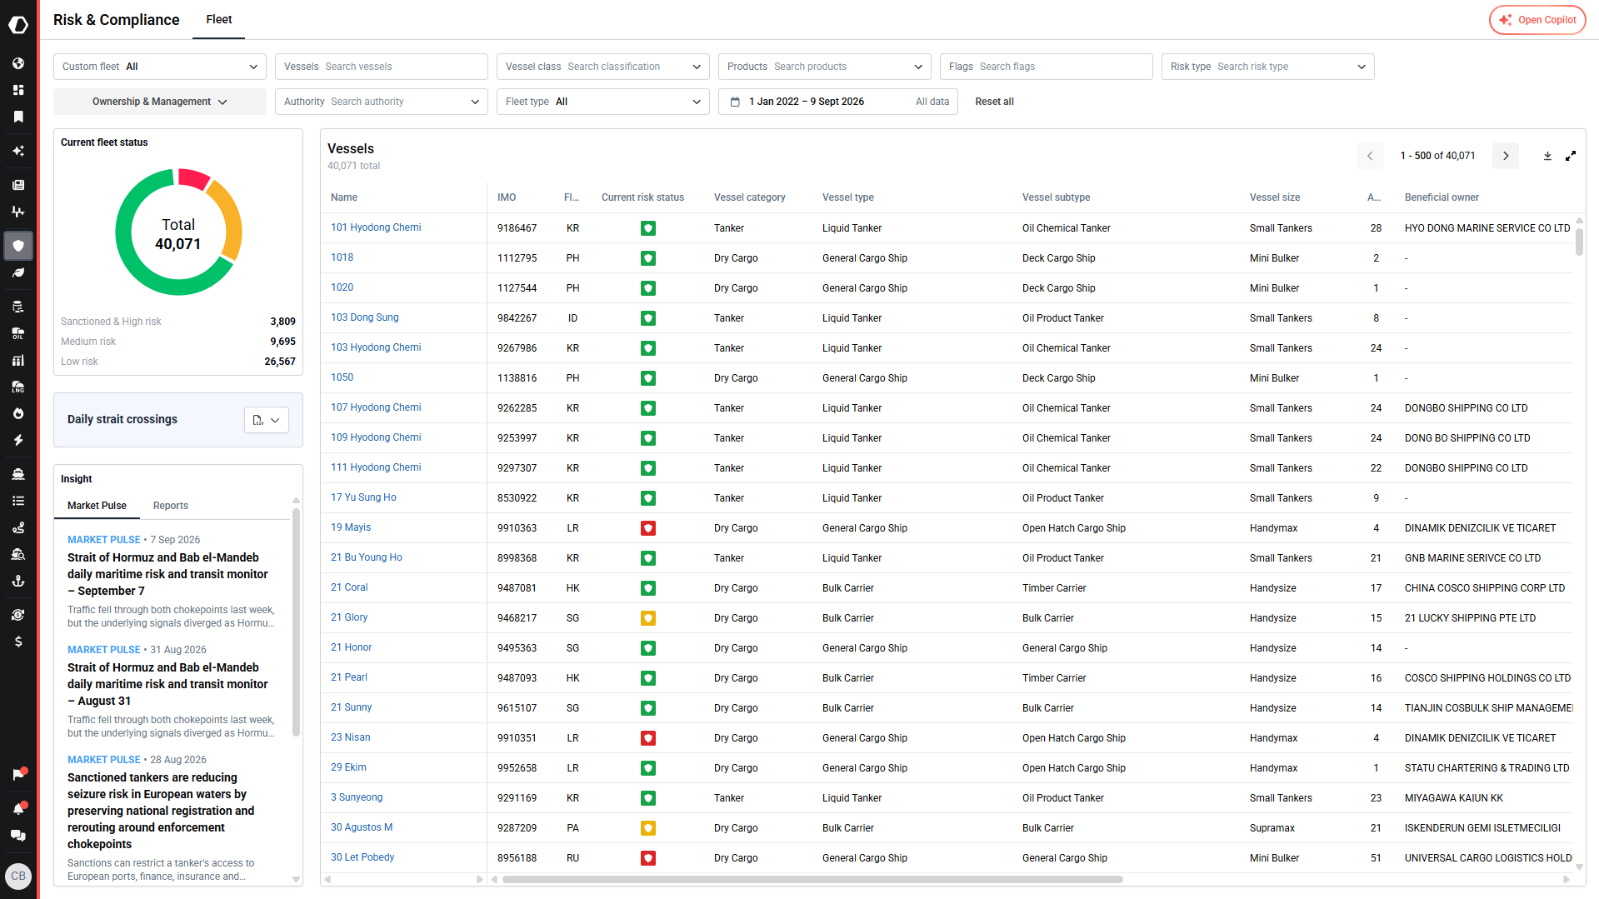Open the dashboard grid icon in sidebar

coord(18,90)
